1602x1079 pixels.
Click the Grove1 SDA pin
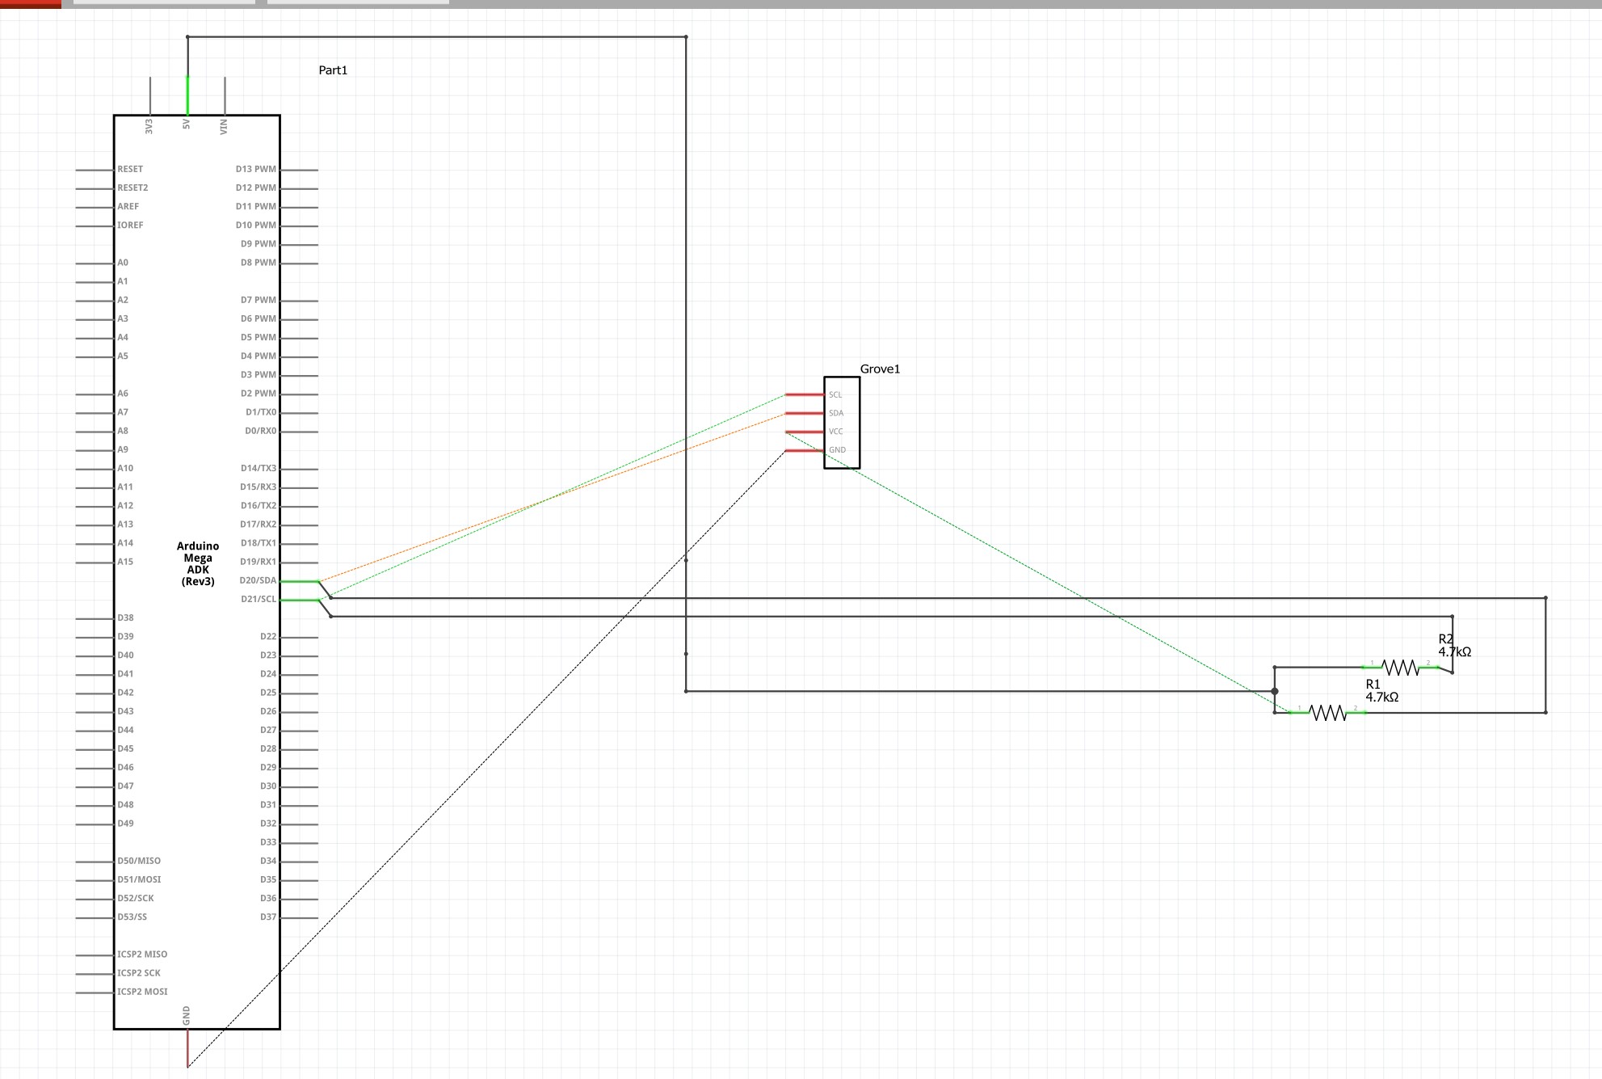click(x=805, y=414)
